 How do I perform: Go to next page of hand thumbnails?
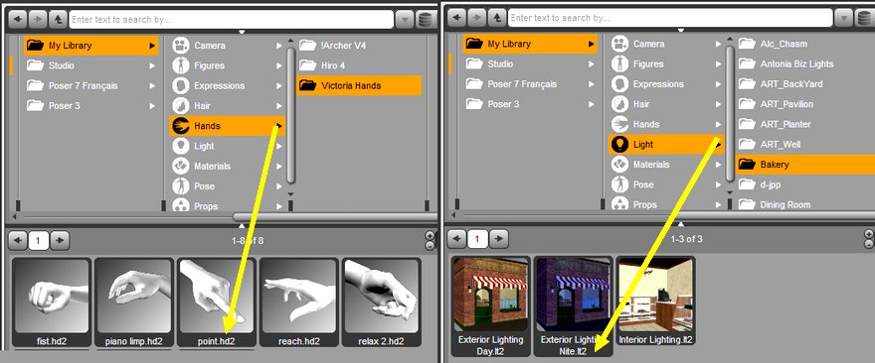click(x=60, y=241)
